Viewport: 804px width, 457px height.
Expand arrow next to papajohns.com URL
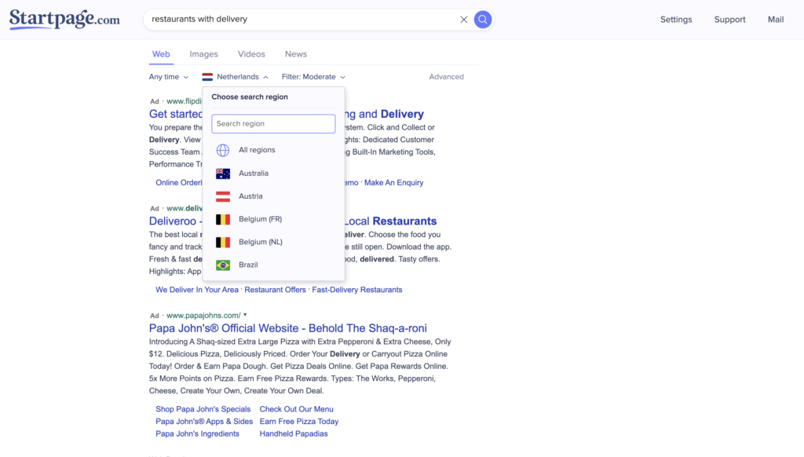pyautogui.click(x=245, y=316)
